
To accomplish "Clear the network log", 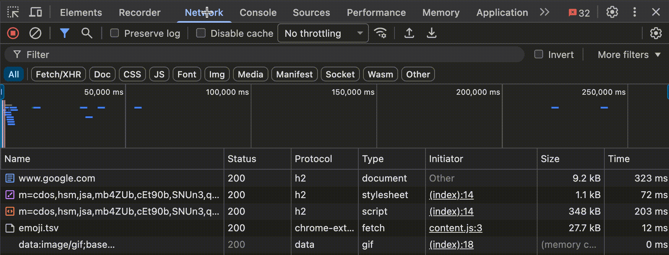I will 35,33.
